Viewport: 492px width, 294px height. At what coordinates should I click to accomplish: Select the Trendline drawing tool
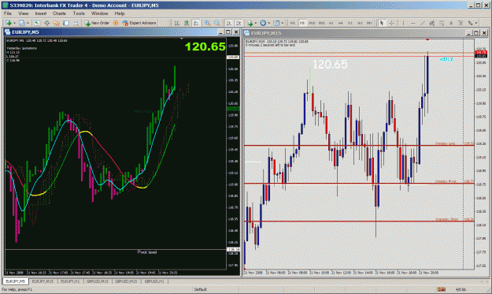tap(423, 23)
